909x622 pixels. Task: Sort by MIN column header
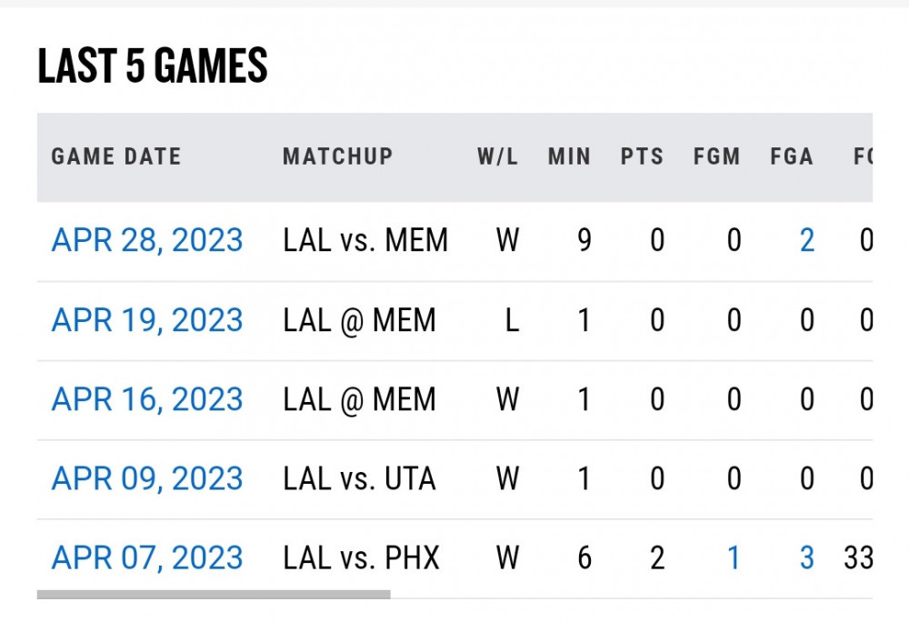click(x=569, y=156)
